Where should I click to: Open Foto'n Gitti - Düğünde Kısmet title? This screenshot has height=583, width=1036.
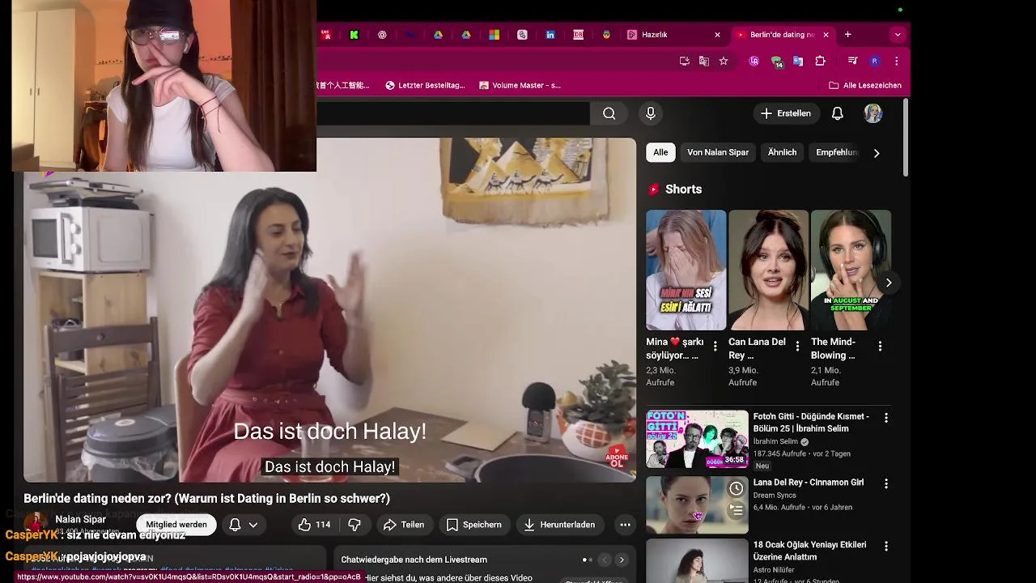click(811, 423)
